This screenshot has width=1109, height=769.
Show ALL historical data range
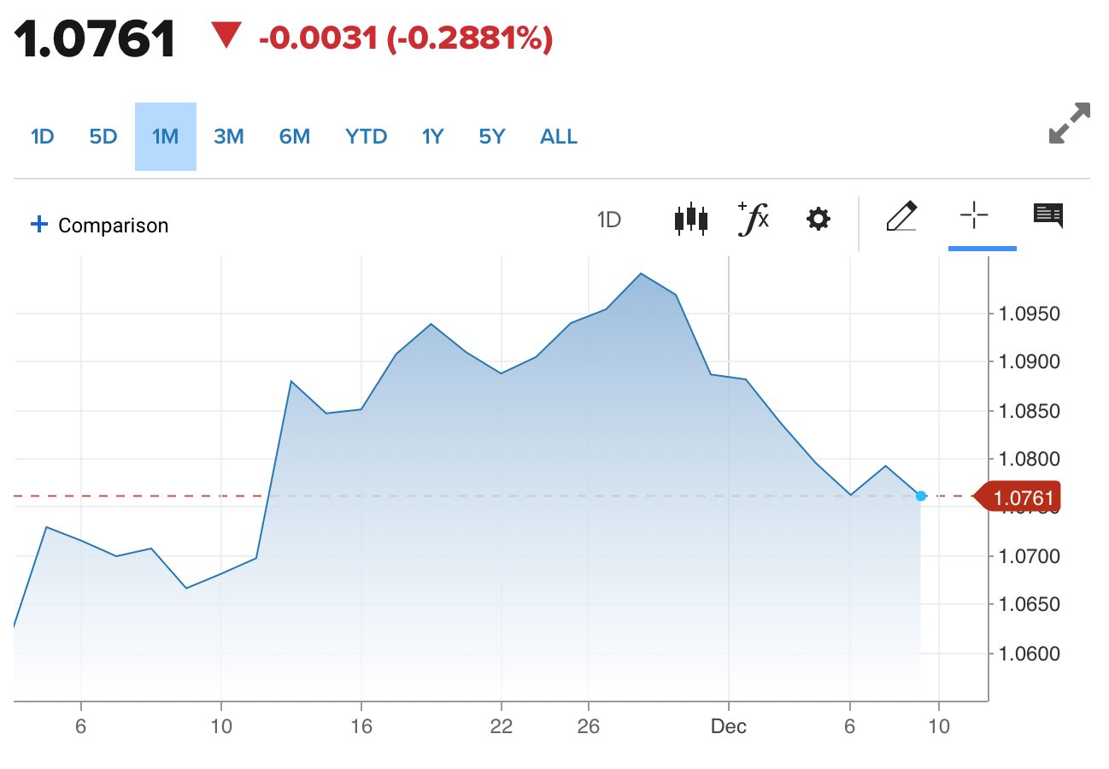(559, 137)
